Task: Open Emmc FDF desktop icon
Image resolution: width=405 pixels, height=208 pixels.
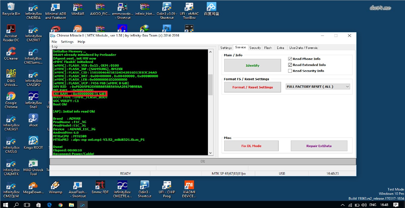Action: (x=100, y=187)
